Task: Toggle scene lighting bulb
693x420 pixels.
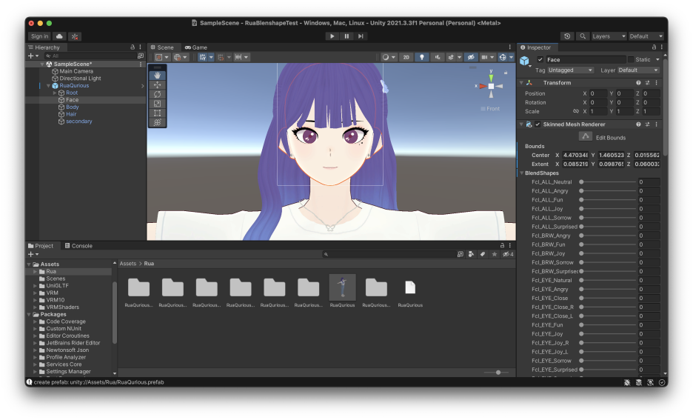Action: pyautogui.click(x=421, y=57)
